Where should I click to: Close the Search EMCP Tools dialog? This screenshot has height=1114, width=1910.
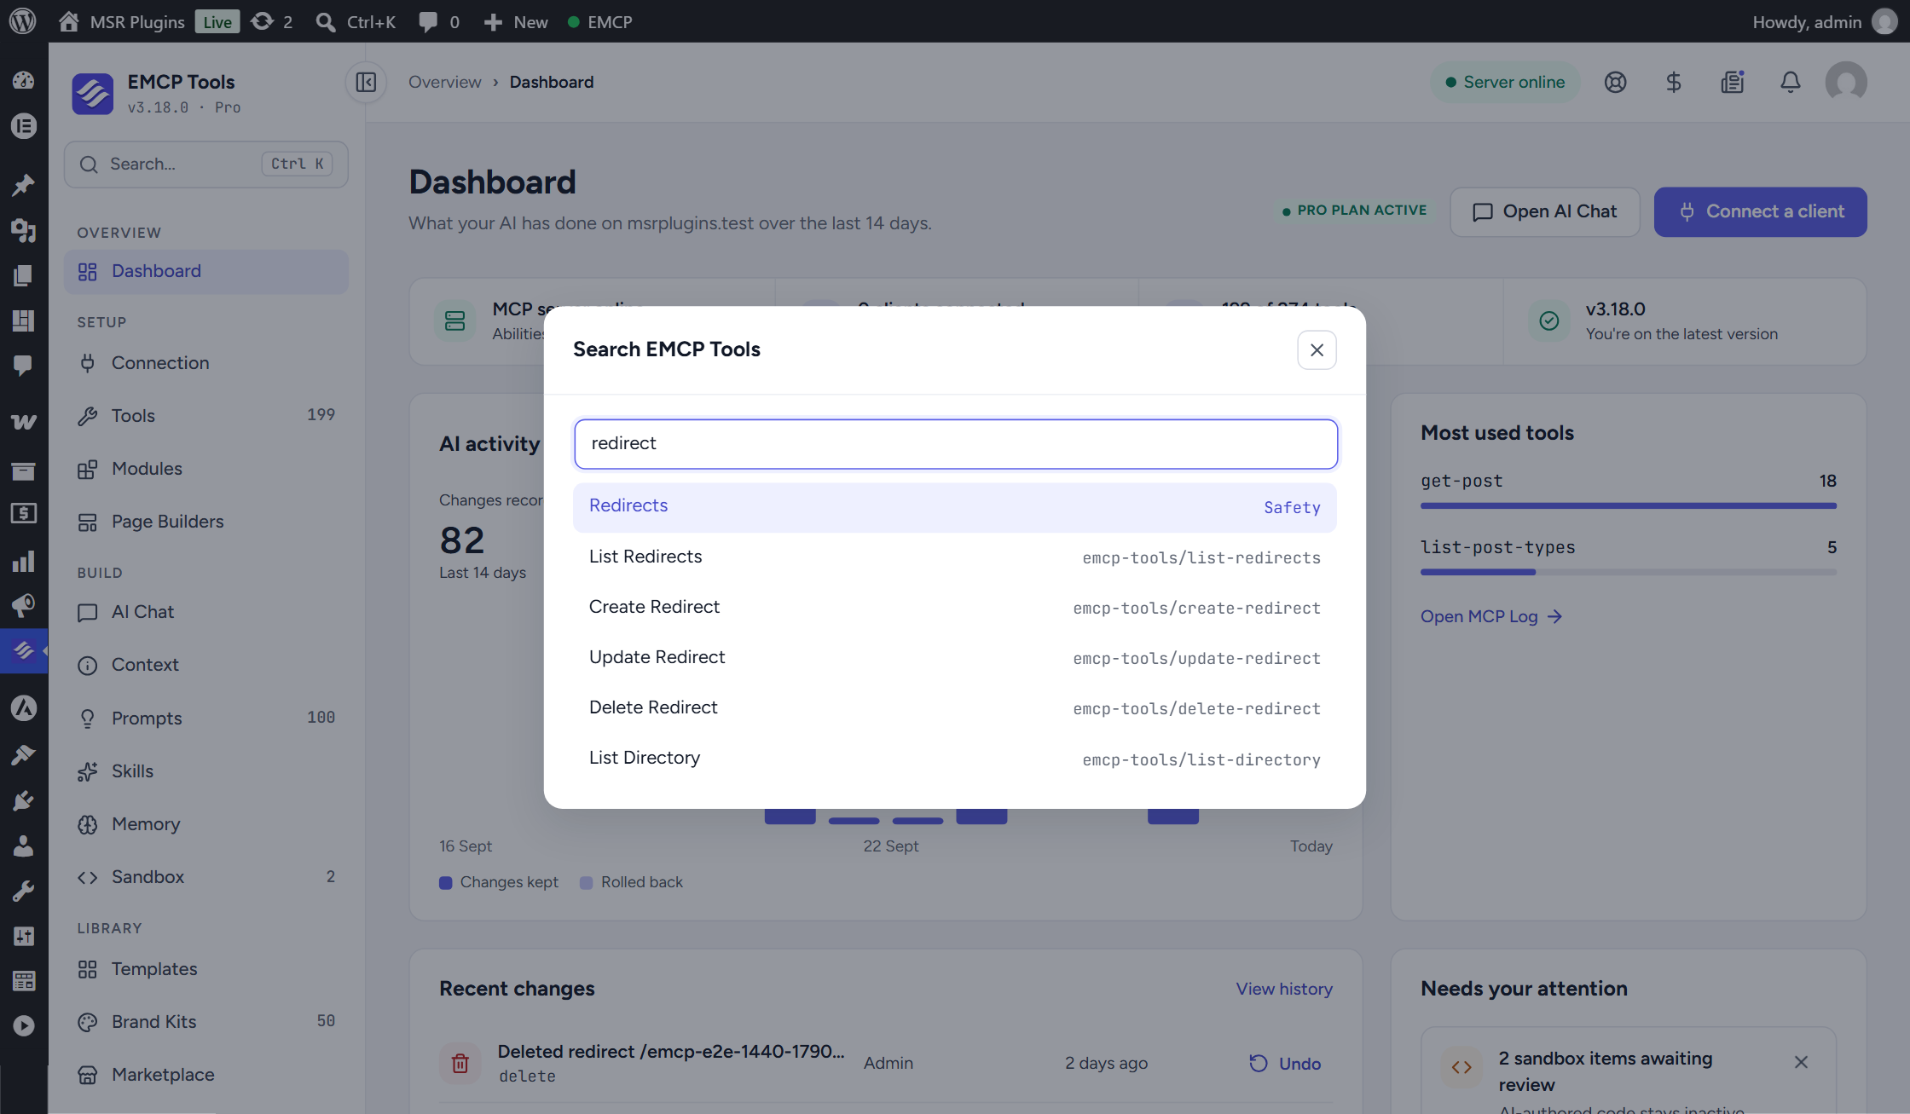pyautogui.click(x=1317, y=350)
